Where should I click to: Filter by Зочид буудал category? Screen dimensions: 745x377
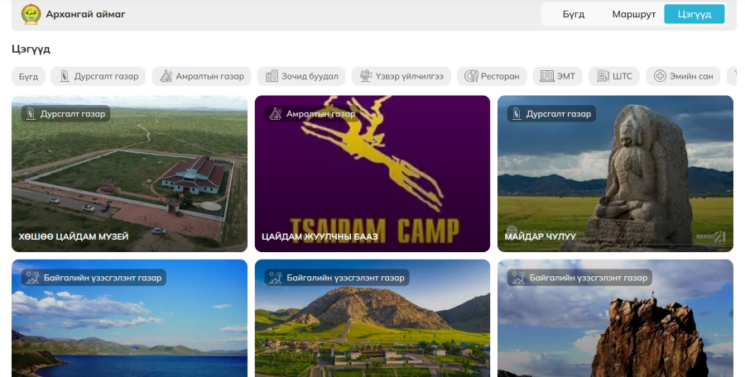pos(301,76)
